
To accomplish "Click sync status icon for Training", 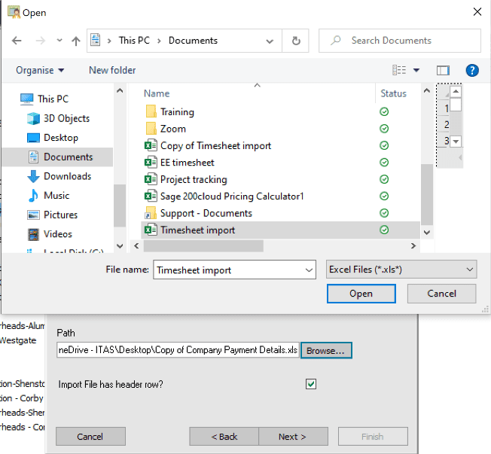I will [384, 111].
